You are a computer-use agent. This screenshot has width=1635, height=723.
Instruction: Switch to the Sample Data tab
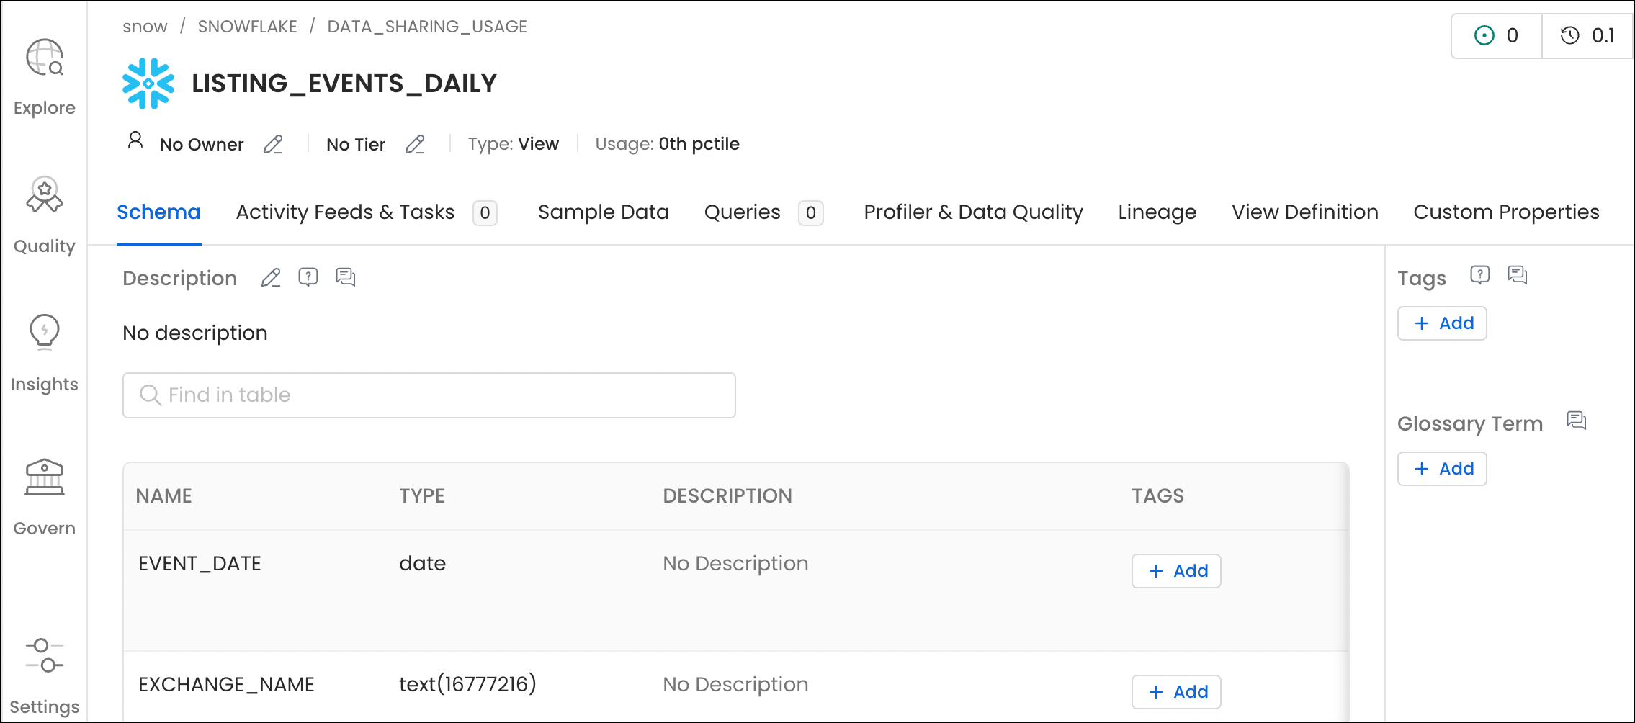tap(603, 212)
